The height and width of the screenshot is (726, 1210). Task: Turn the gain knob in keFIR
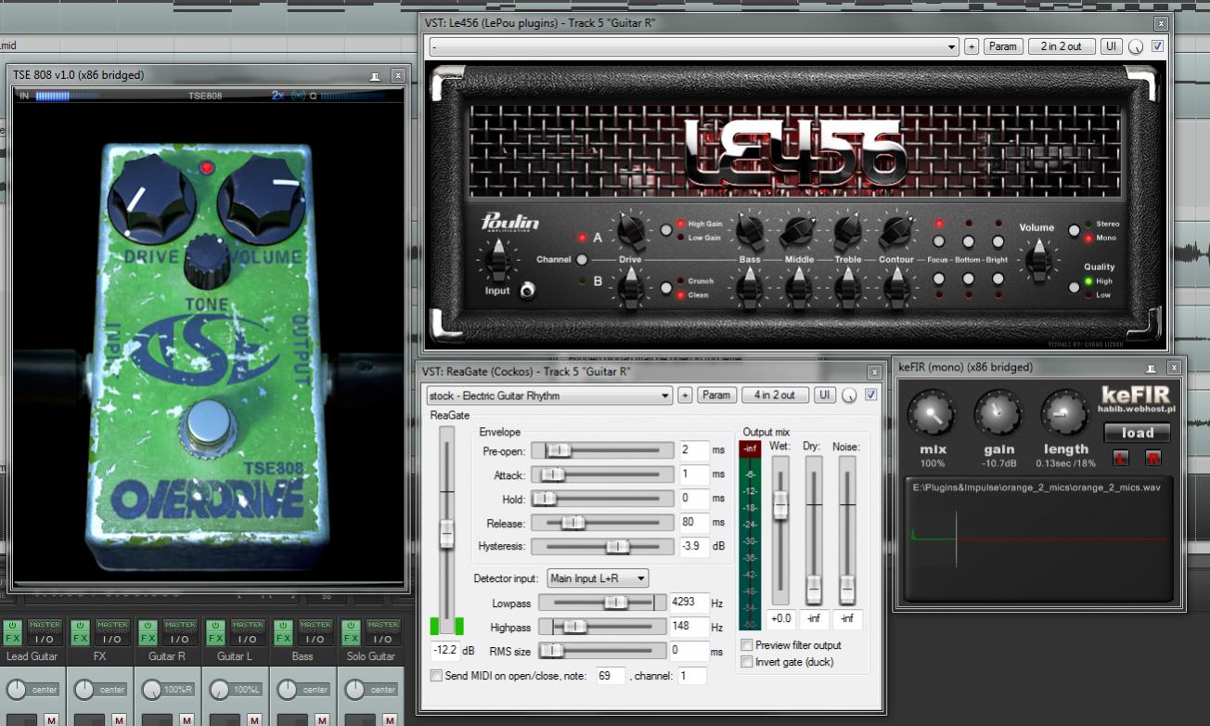(999, 415)
